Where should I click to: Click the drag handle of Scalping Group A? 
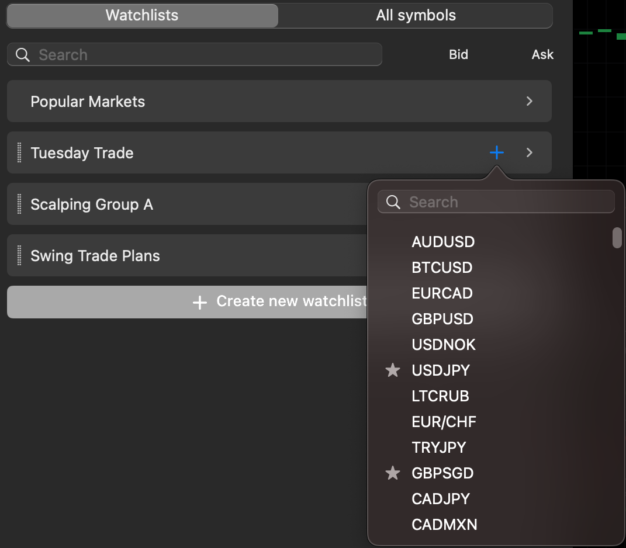coord(19,204)
